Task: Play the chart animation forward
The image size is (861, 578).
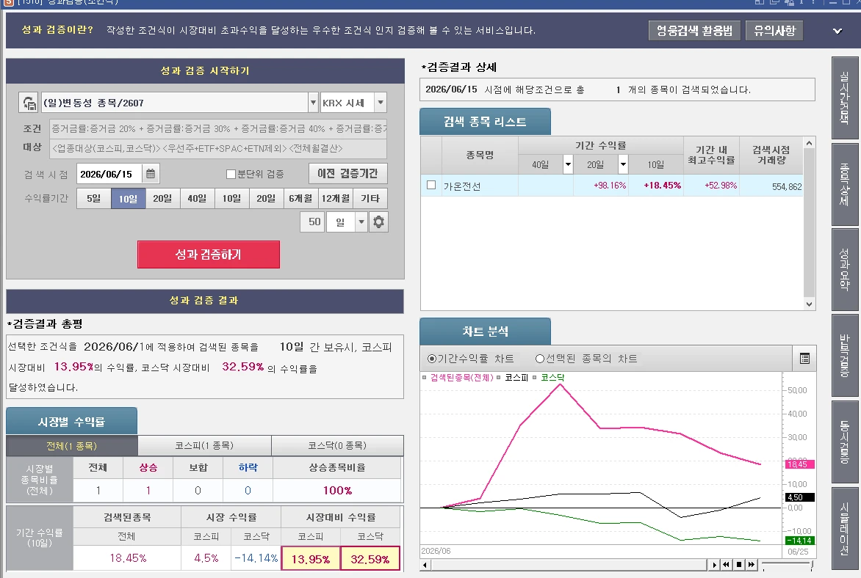Action: coord(714,564)
